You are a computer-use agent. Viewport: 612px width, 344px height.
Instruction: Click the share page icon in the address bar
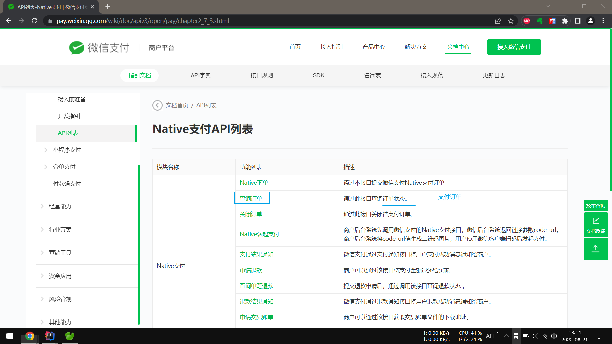point(498,21)
